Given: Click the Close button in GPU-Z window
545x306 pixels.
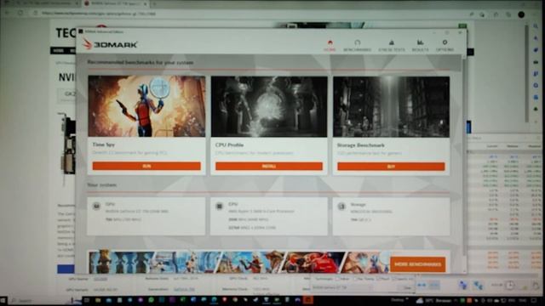Looking at the screenshot, I should pos(406,288).
